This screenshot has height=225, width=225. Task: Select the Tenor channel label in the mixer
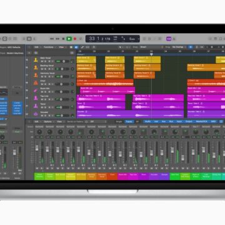coord(144,176)
